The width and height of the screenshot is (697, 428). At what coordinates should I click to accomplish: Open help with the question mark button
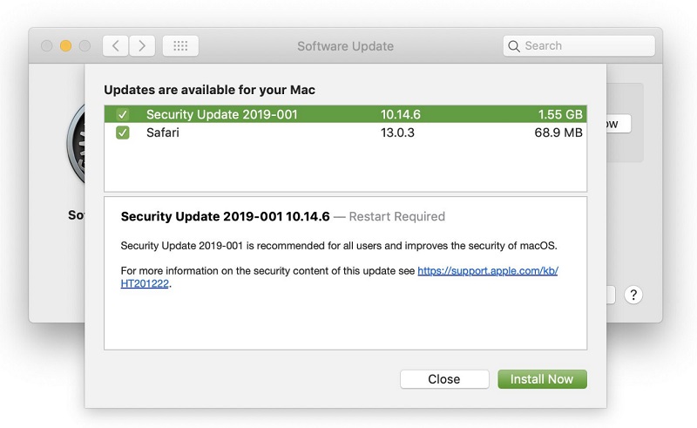click(x=633, y=295)
